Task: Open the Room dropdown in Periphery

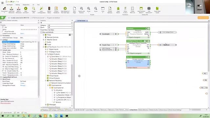Action: [x=60, y=28]
